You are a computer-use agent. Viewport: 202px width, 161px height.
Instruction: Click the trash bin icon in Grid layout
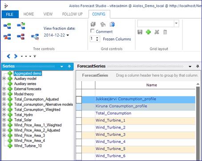coord(165,32)
